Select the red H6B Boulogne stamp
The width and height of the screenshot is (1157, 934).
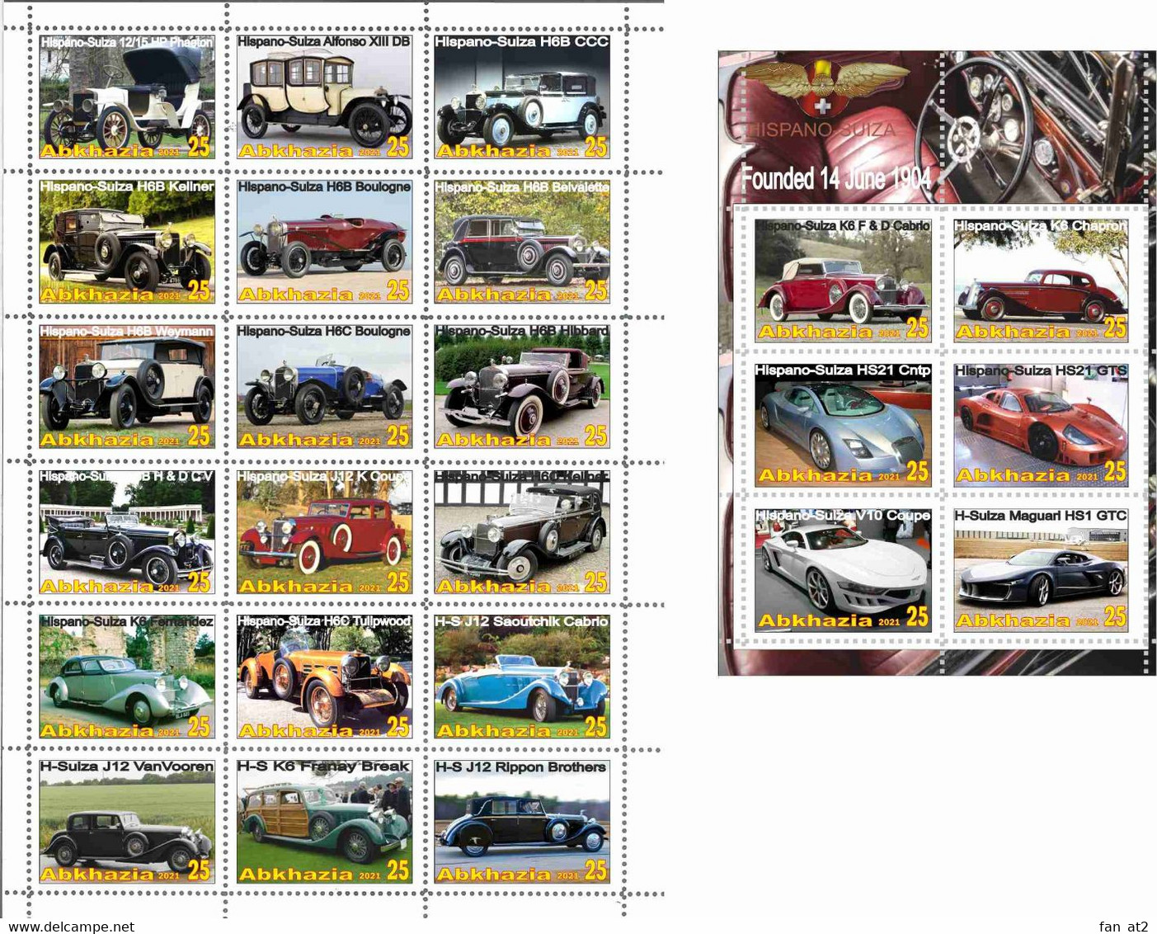[324, 242]
